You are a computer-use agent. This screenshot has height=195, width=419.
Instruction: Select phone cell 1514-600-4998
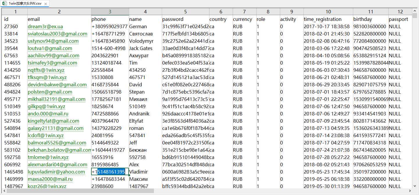click(x=110, y=48)
